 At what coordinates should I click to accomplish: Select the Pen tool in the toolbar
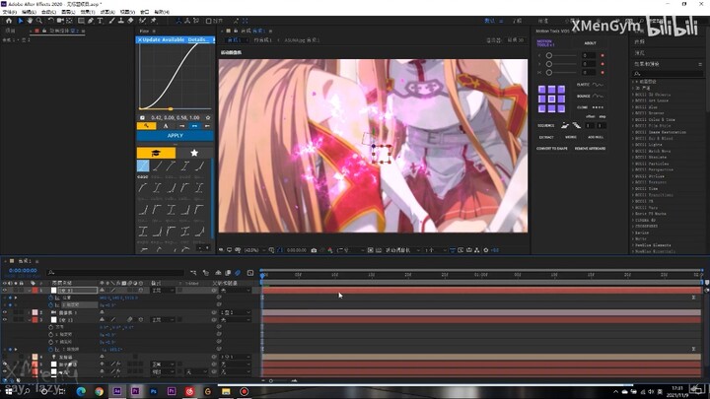click(91, 21)
